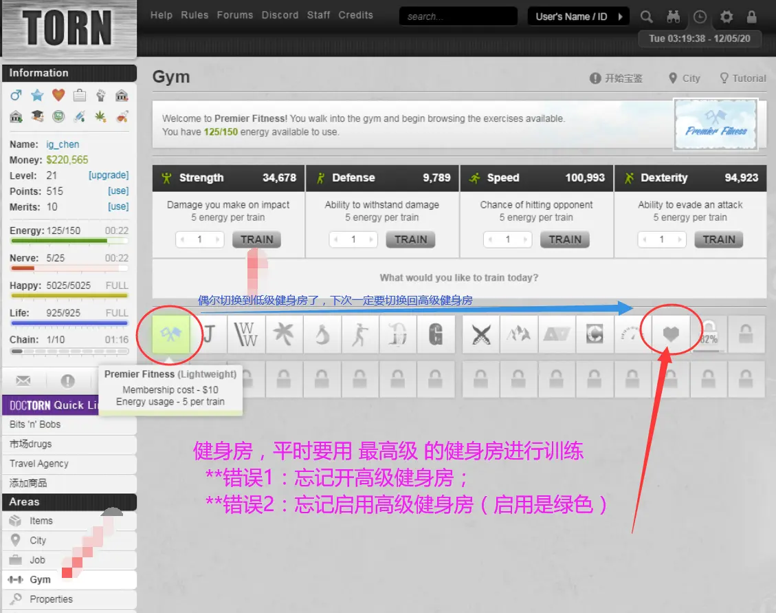Screen dimensions: 776x613
Task: Click the clock icon in header
Action: pyautogui.click(x=700, y=17)
